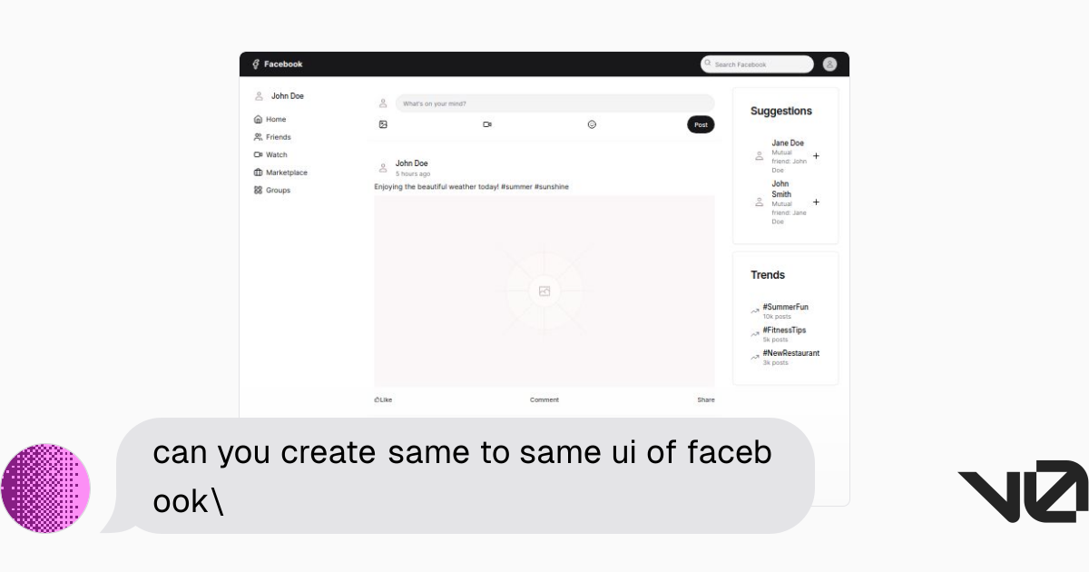Image resolution: width=1089 pixels, height=572 pixels.
Task: Click the Post button
Action: 701,124
